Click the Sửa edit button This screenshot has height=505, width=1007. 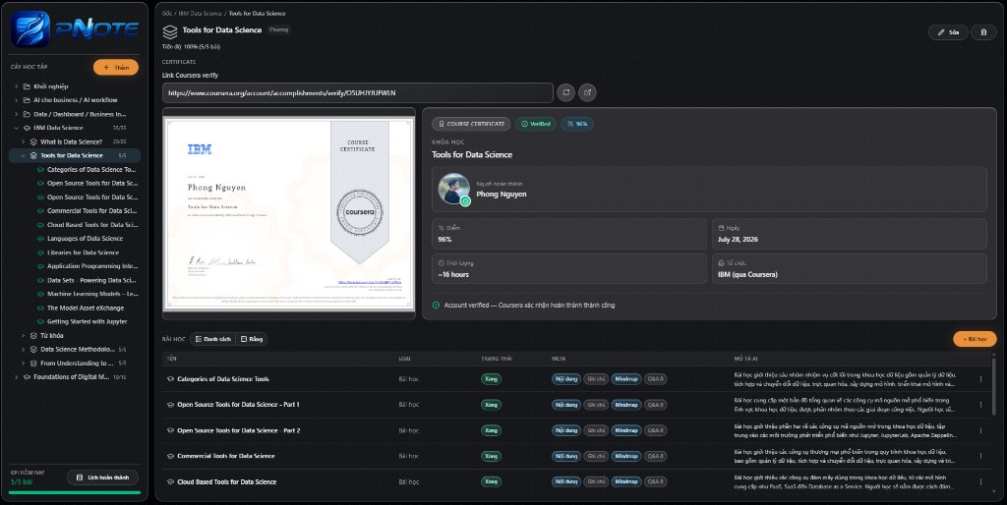[948, 32]
